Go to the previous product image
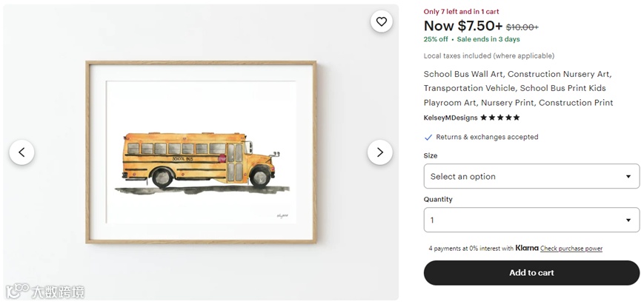This screenshot has height=304, width=644. 21,152
